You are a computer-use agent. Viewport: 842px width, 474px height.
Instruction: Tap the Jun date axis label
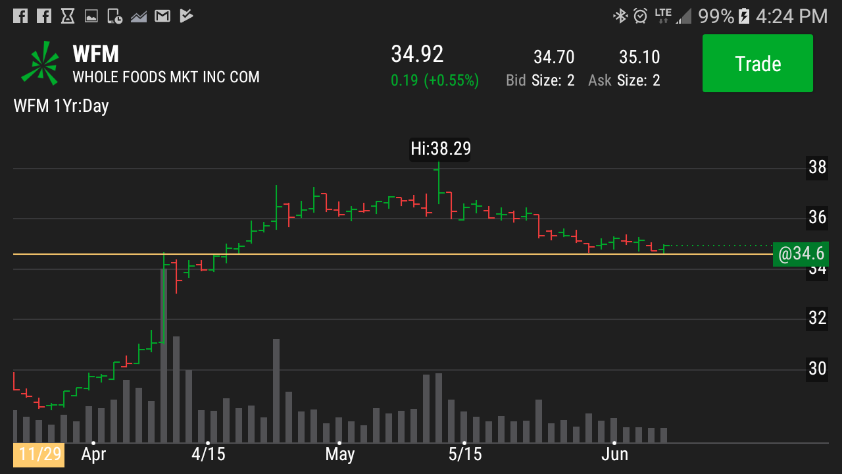pyautogui.click(x=615, y=454)
